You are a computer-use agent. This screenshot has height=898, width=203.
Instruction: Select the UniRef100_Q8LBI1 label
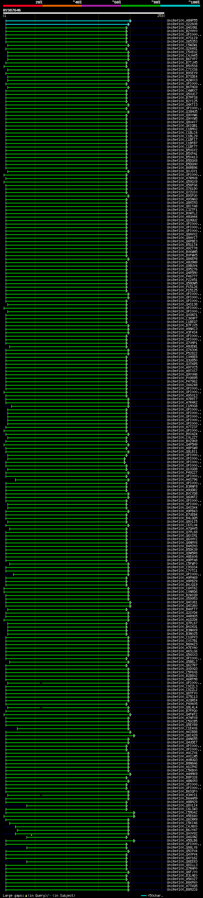pyautogui.click(x=182, y=451)
